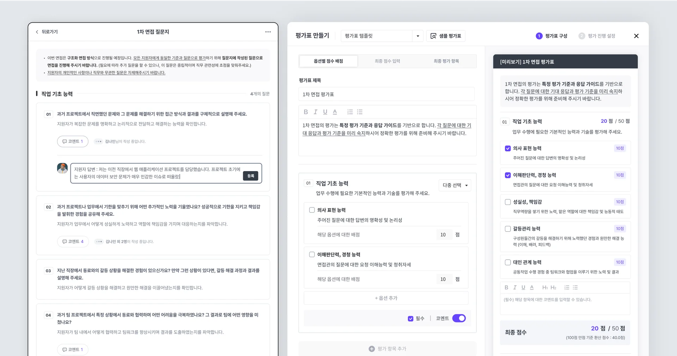Click the back arrow next to 뒤로가기
Viewport: 677px width, 356px height.
tap(37, 32)
